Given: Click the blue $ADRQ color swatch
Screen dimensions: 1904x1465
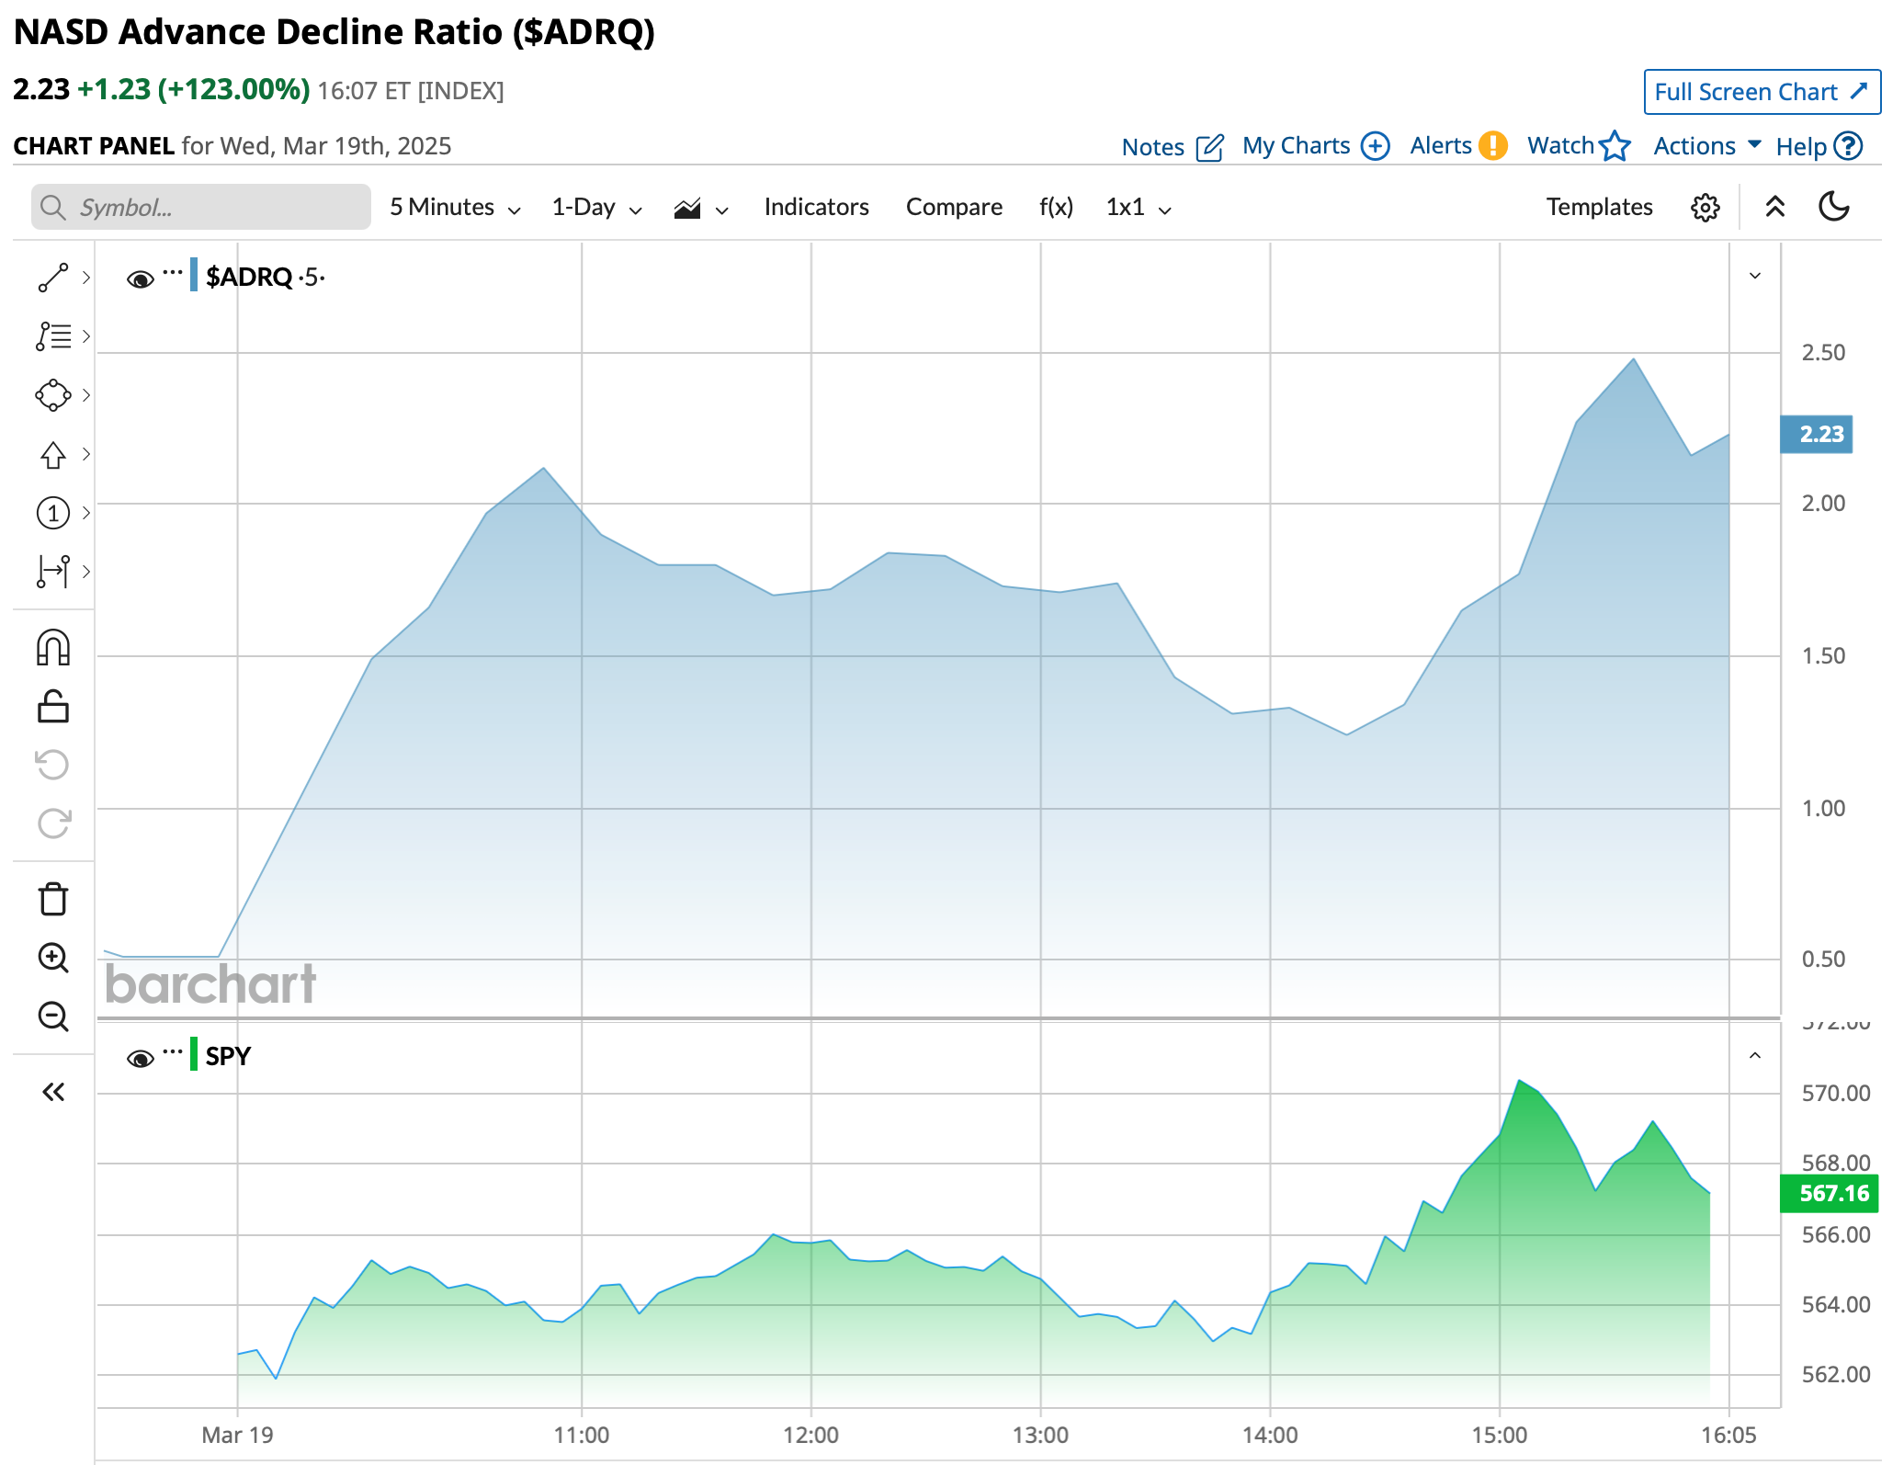Looking at the screenshot, I should click(194, 276).
